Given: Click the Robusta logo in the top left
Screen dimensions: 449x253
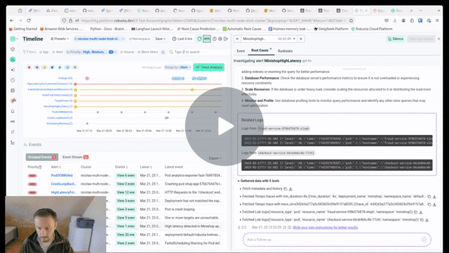Looking at the screenshot, I should point(13,39).
